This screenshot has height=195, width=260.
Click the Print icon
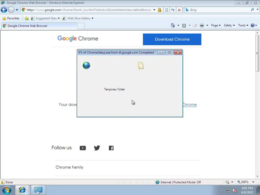coord(202,25)
